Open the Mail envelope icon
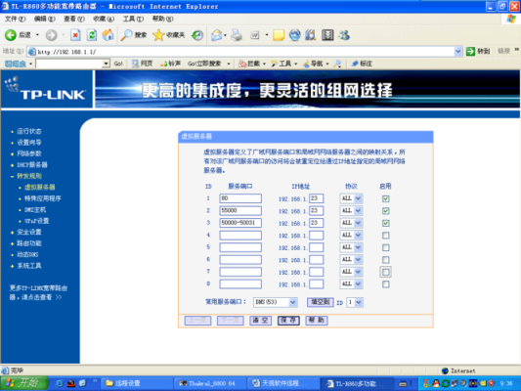 coord(217,35)
